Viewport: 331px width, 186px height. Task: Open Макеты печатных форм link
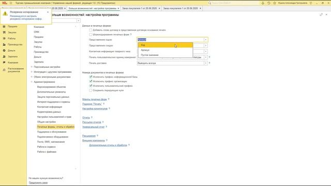point(95,99)
